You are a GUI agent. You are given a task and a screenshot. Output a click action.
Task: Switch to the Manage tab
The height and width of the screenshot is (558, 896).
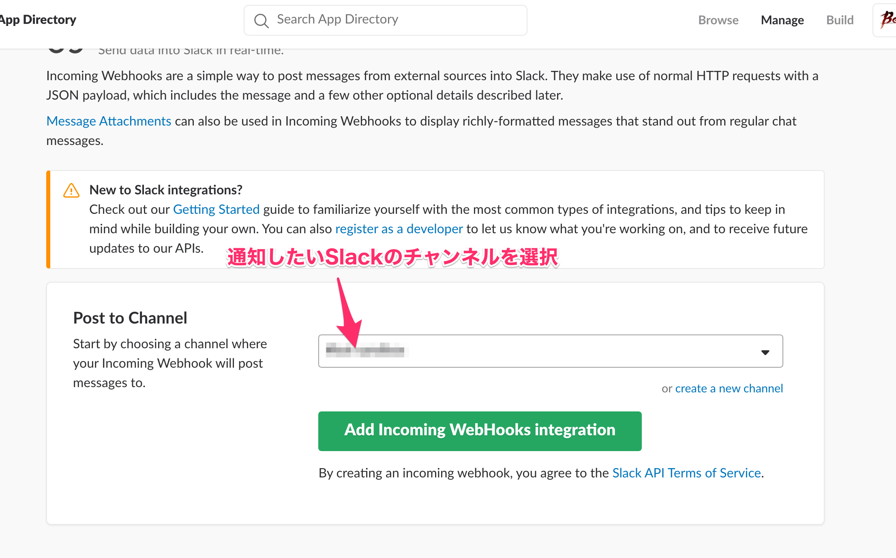pyautogui.click(x=782, y=20)
